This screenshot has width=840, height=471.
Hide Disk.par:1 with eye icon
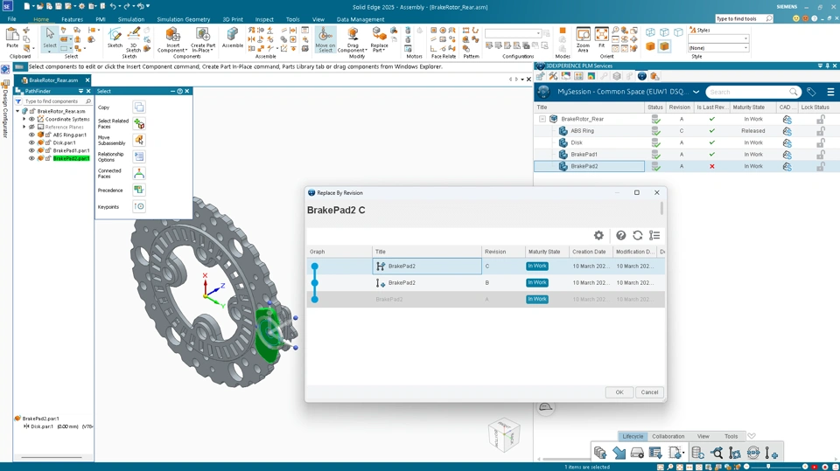[31, 143]
